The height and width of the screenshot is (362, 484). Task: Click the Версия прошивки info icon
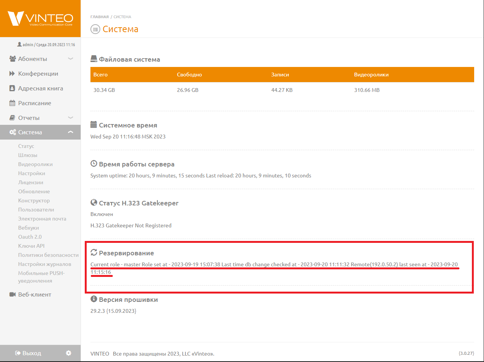tap(94, 299)
